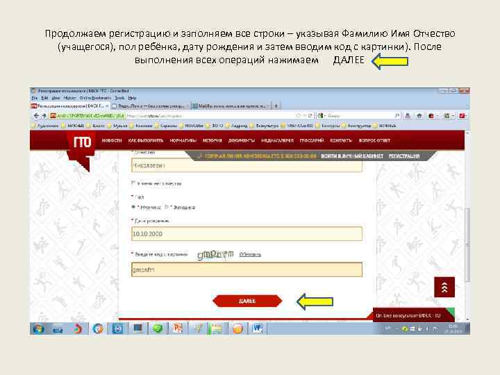Open the ВОПРОС-ОТВЕТ menu item
The width and height of the screenshot is (500, 375).
374,140
